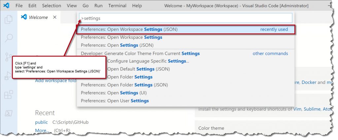
Task: Click the 'More...' recent items link
Action: coord(42,130)
